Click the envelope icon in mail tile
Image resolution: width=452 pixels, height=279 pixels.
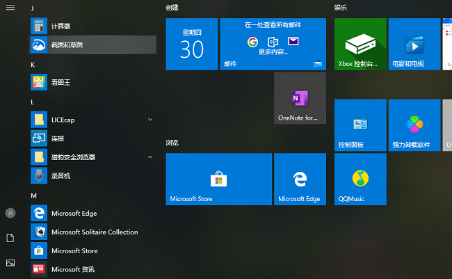293,41
